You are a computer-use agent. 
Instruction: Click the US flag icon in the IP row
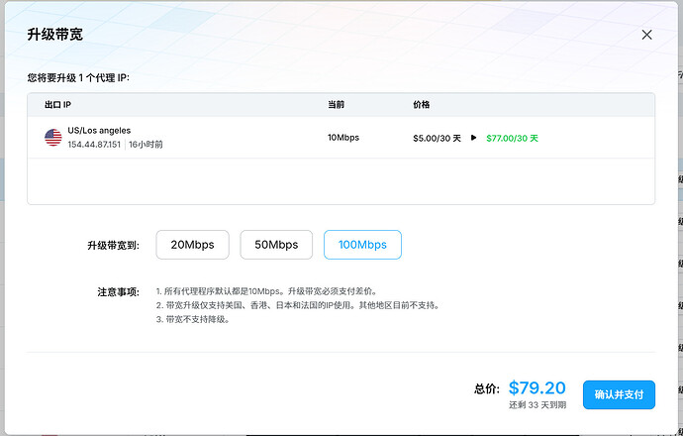click(x=53, y=138)
